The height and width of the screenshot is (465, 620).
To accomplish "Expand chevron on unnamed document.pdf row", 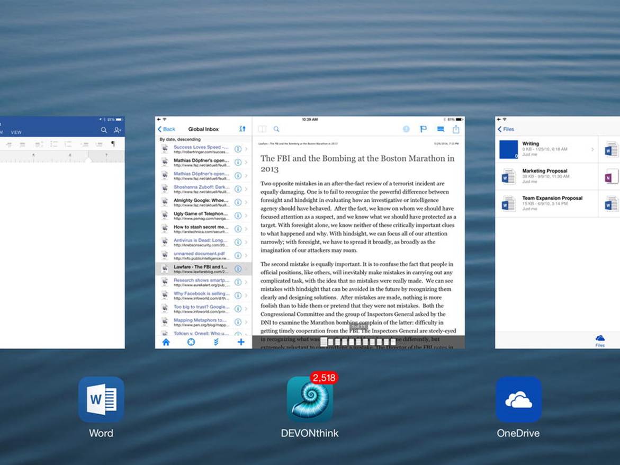I will pos(246,255).
